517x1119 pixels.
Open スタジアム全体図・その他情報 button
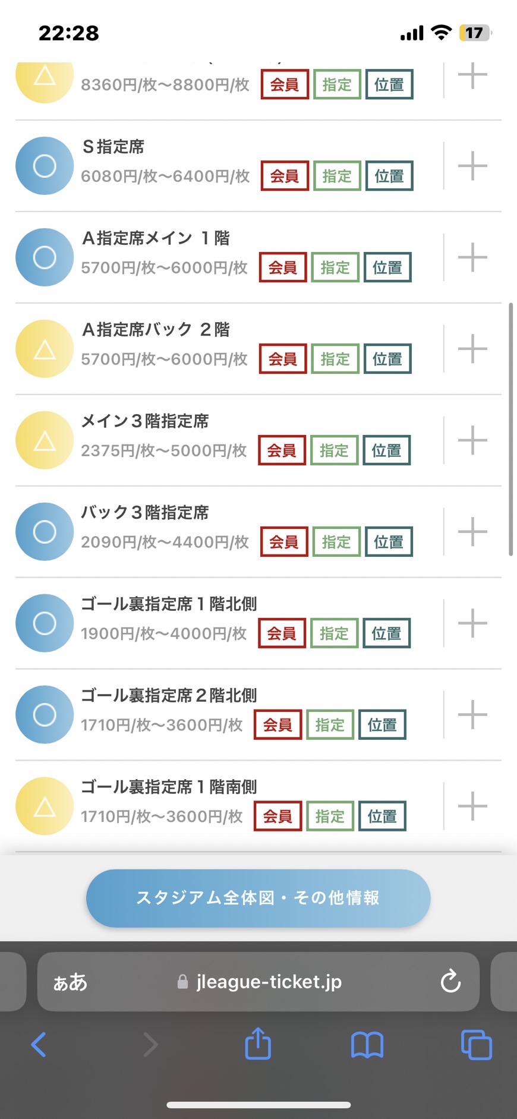pos(258,898)
